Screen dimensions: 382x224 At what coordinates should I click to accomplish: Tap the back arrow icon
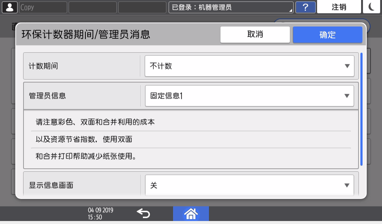[x=143, y=214]
